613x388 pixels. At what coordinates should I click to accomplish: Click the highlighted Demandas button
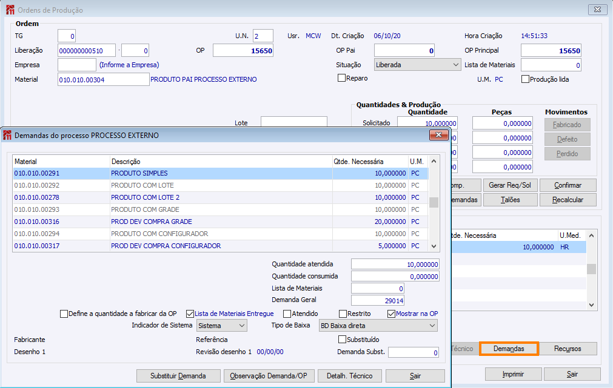pos(509,349)
